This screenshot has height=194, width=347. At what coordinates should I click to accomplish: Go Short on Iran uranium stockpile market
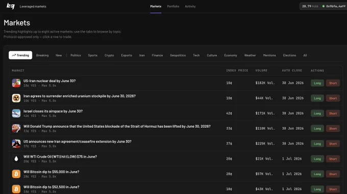(333, 98)
